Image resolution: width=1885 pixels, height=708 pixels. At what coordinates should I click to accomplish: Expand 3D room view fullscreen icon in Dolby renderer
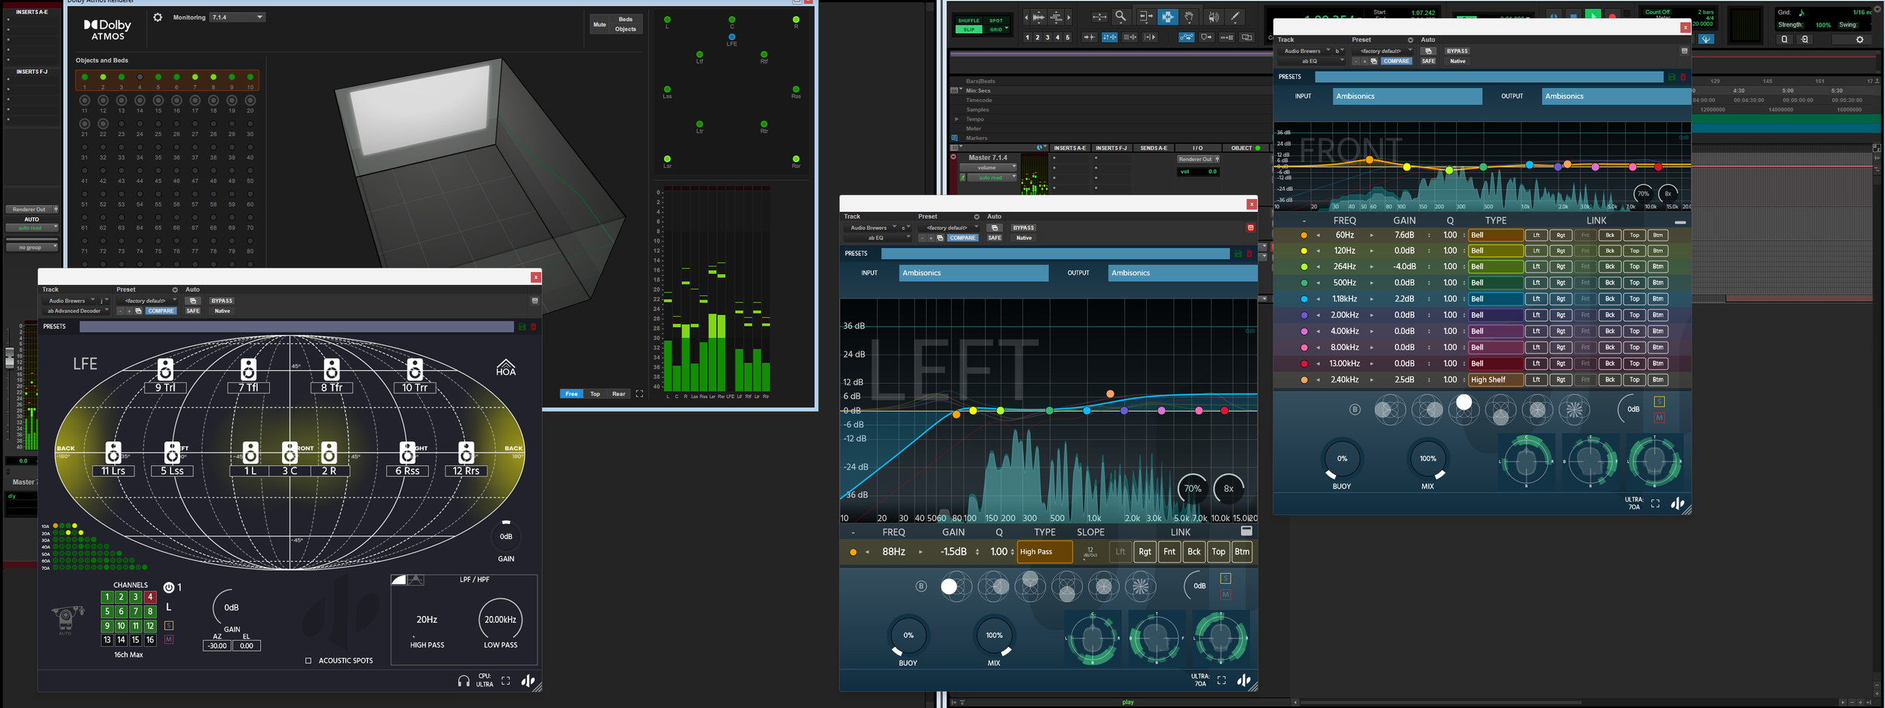(x=639, y=394)
